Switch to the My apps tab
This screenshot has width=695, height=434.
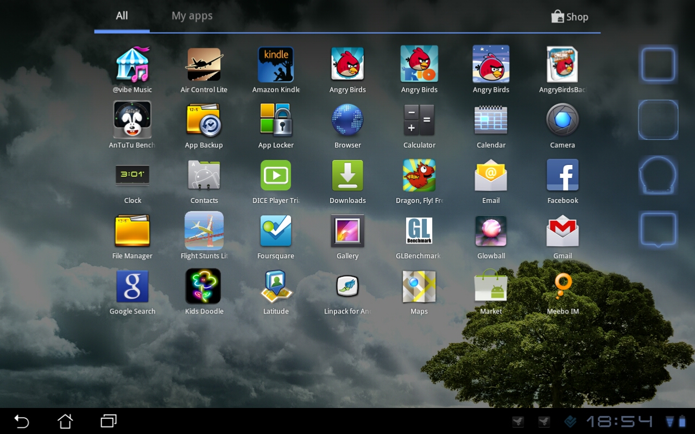[192, 16]
